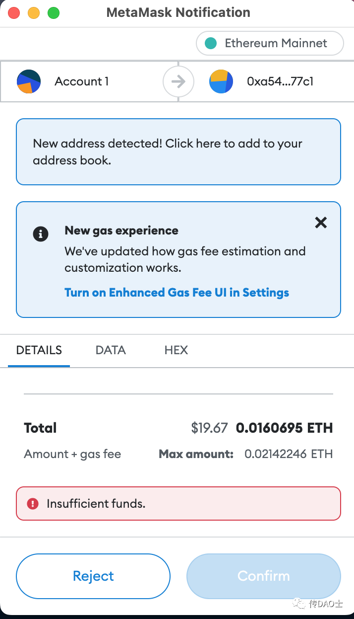Click the recipient 0xa54...77c1 avatar icon
This screenshot has height=619, width=354.
221,81
